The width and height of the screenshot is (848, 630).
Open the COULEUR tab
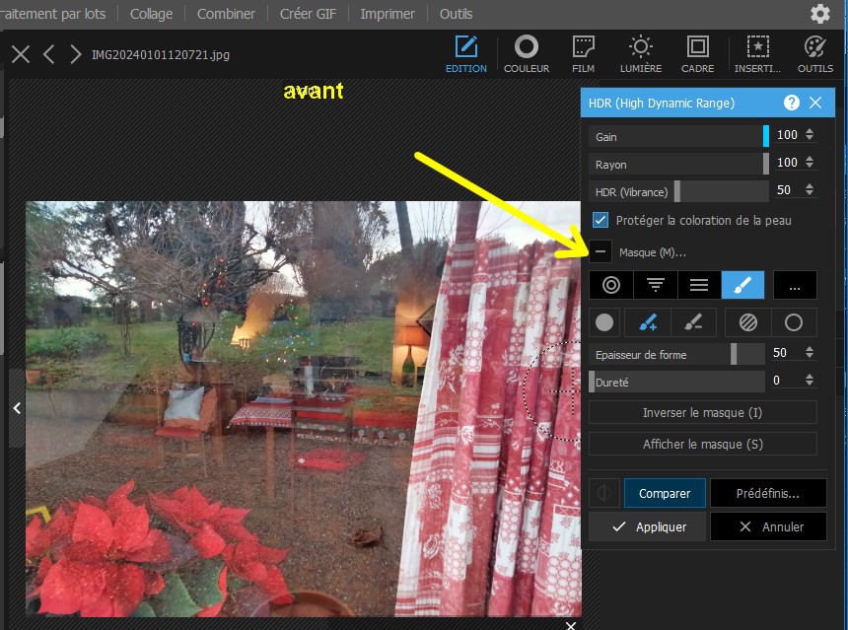tap(527, 54)
